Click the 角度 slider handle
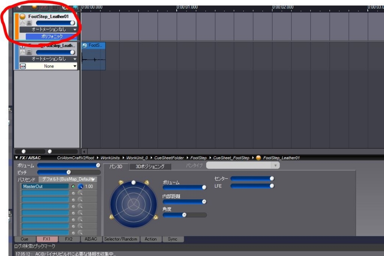The height and width of the screenshot is (256, 384). pos(184,215)
